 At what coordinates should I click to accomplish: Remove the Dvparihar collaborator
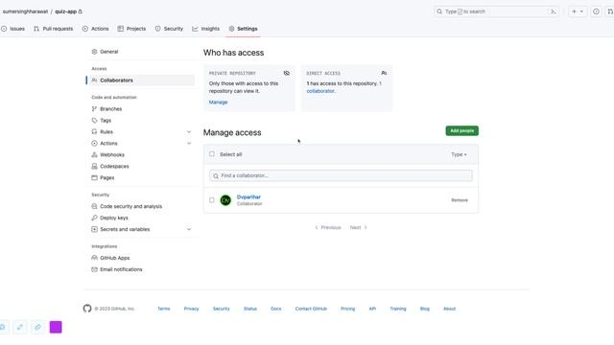pyautogui.click(x=460, y=200)
